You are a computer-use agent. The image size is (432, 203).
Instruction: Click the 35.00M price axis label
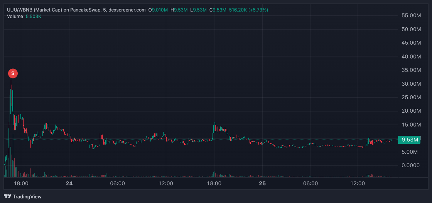click(x=411, y=70)
